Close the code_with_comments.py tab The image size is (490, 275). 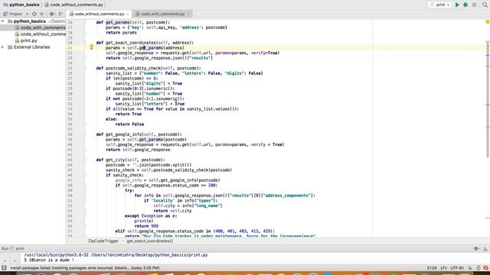tap(188, 14)
